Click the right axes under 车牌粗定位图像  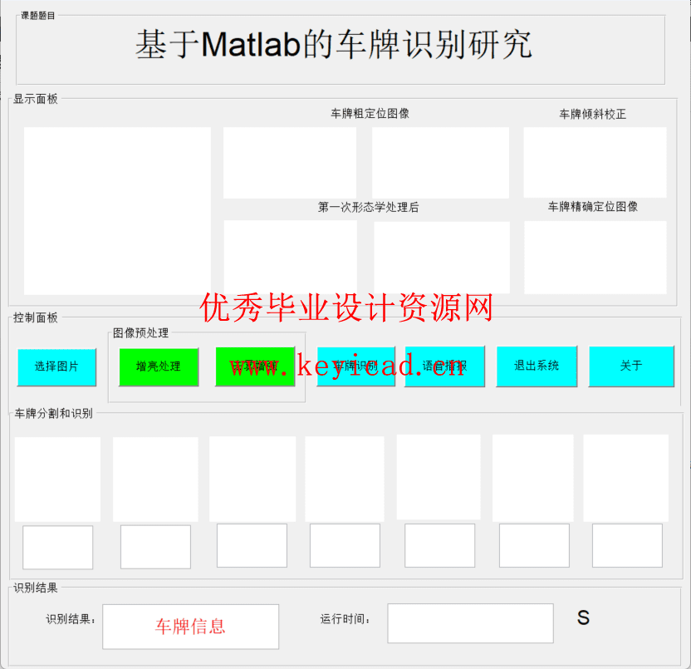pos(440,163)
